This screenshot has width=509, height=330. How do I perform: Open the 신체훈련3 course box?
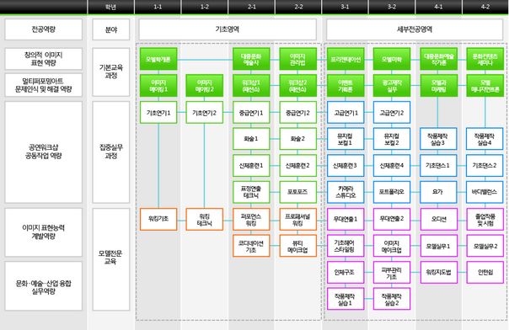346,165
